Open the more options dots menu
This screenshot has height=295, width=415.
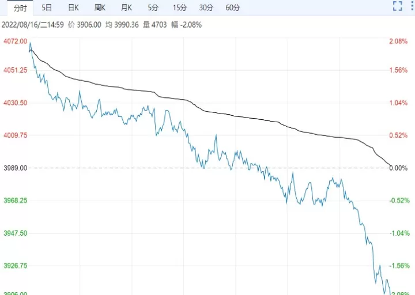412,6
